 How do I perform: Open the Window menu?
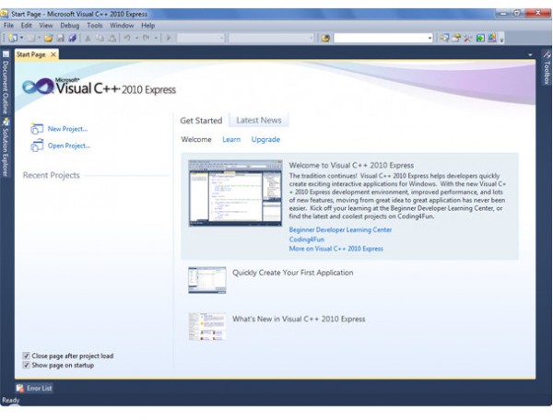tap(122, 26)
